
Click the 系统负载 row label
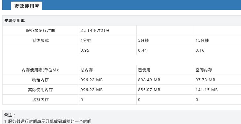40,40
